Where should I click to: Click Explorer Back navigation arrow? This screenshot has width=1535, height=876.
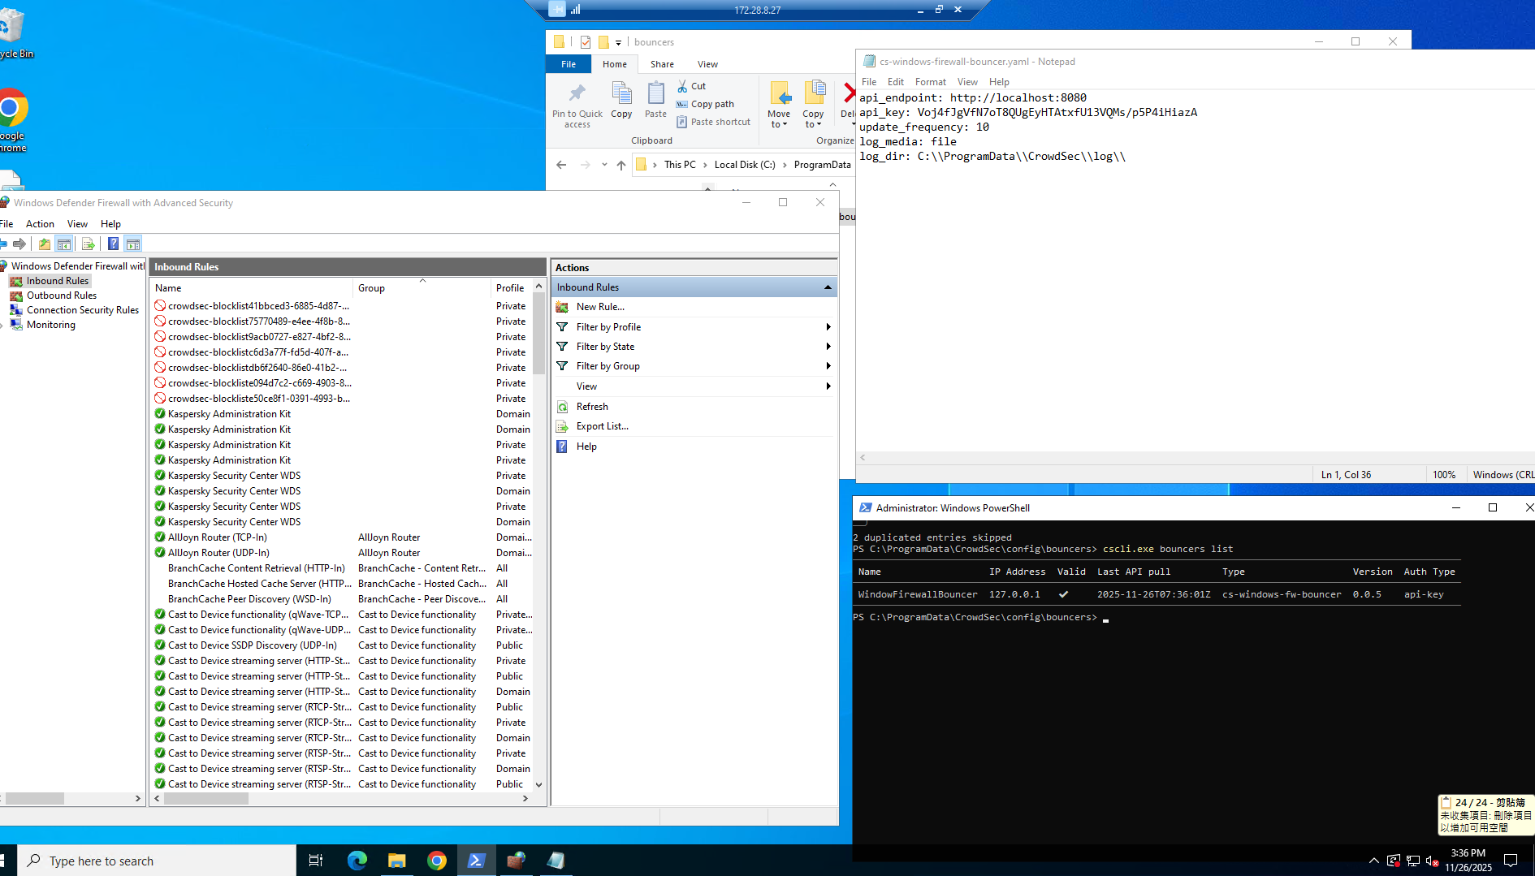pyautogui.click(x=561, y=165)
